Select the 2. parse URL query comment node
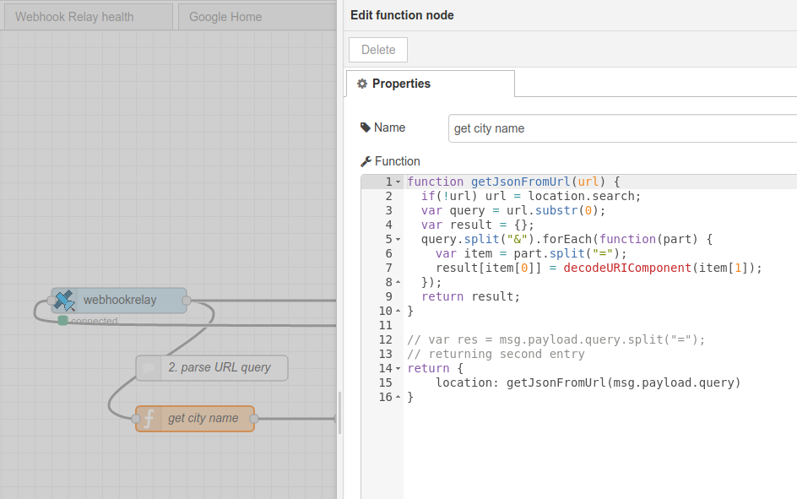The width and height of the screenshot is (797, 499). tap(219, 368)
